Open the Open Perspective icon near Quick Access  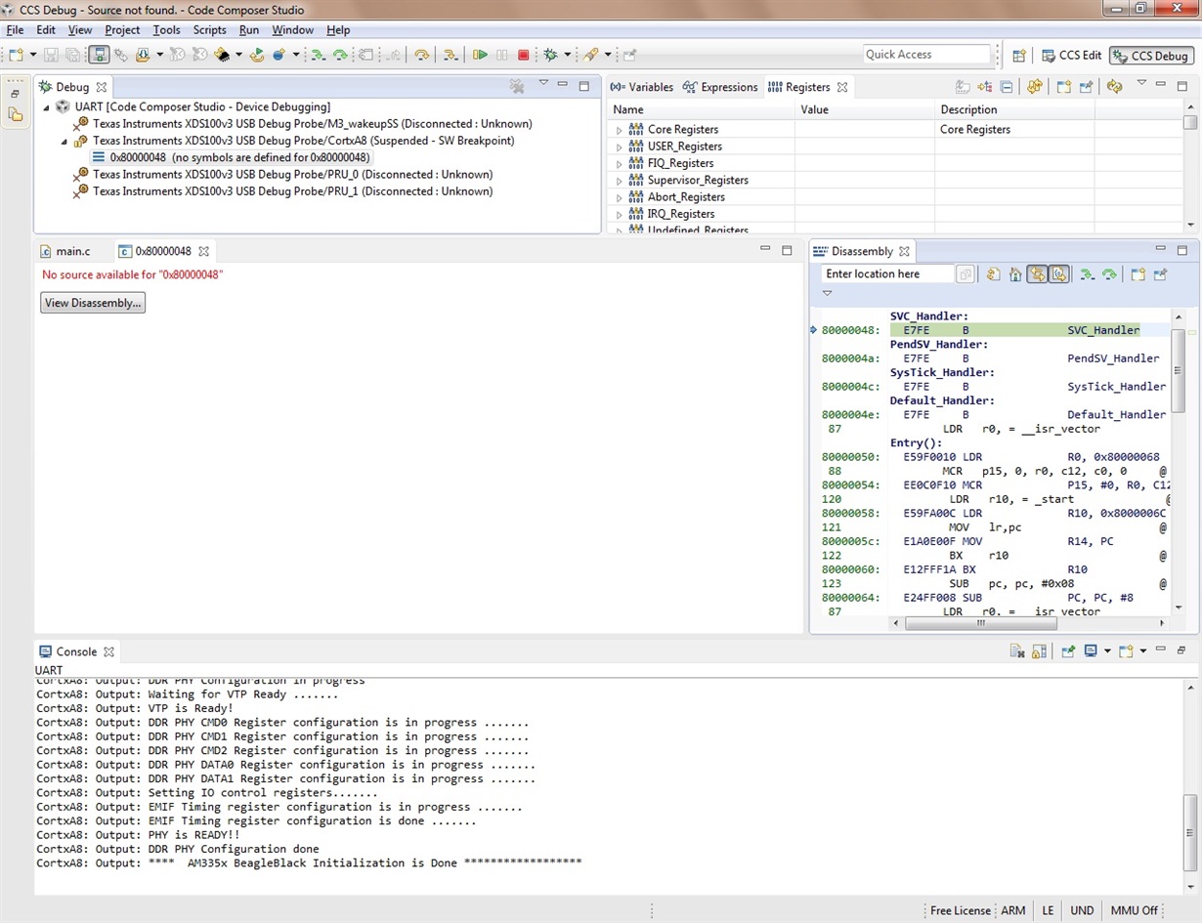1018,56
